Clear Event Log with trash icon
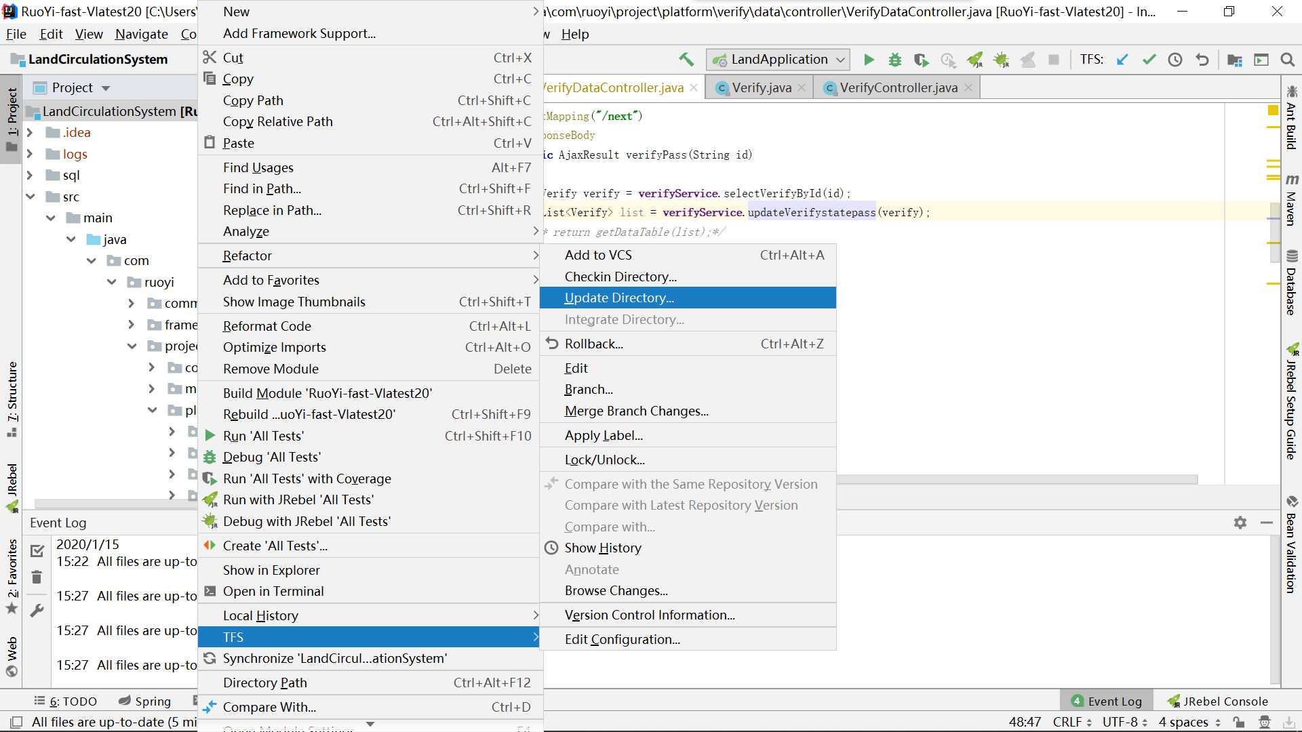1302x732 pixels. [37, 577]
